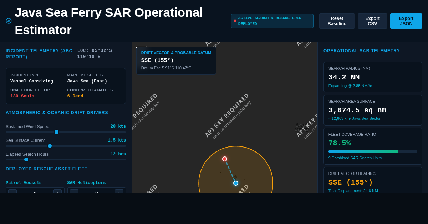Click the 'LOC: 05°32'S 110°18'E' coordinates
Image resolution: width=428 pixels, height=224 pixels.
click(95, 54)
